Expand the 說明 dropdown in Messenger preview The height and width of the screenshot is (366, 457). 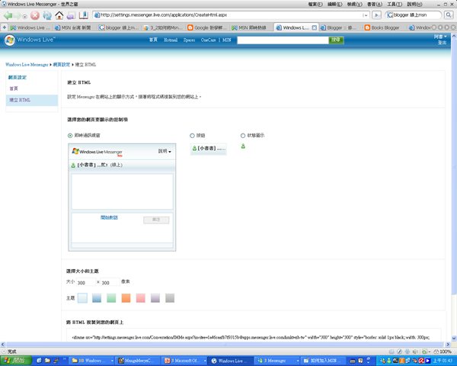click(165, 151)
